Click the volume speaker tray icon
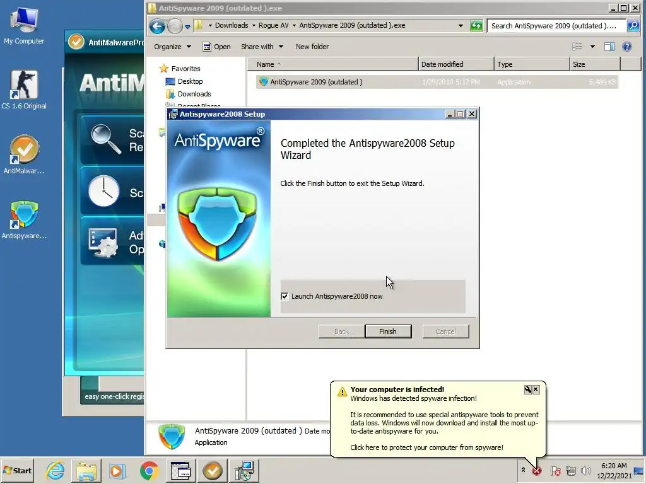 [585, 470]
